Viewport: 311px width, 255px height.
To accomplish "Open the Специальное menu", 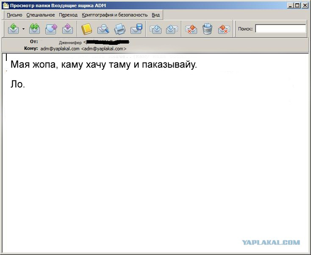I will click(x=41, y=15).
